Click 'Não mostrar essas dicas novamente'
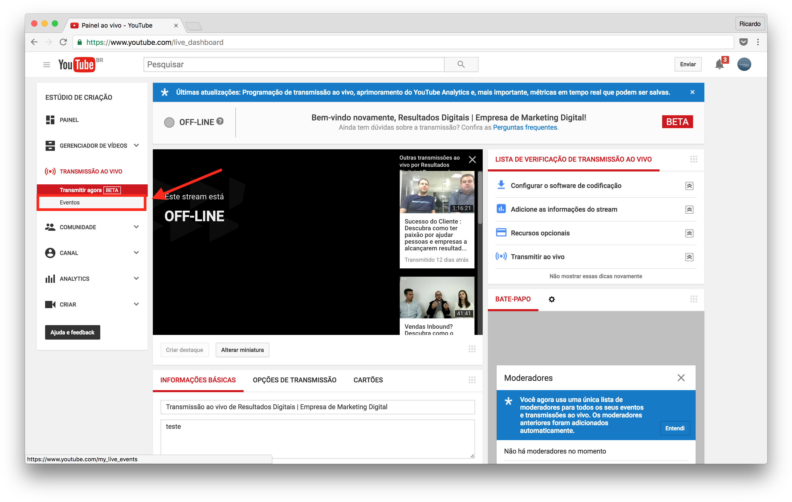The image size is (792, 502). pyautogui.click(x=596, y=276)
